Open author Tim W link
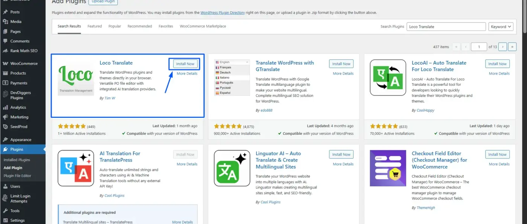Image resolution: width=527 pixels, height=224 pixels. coord(110,98)
